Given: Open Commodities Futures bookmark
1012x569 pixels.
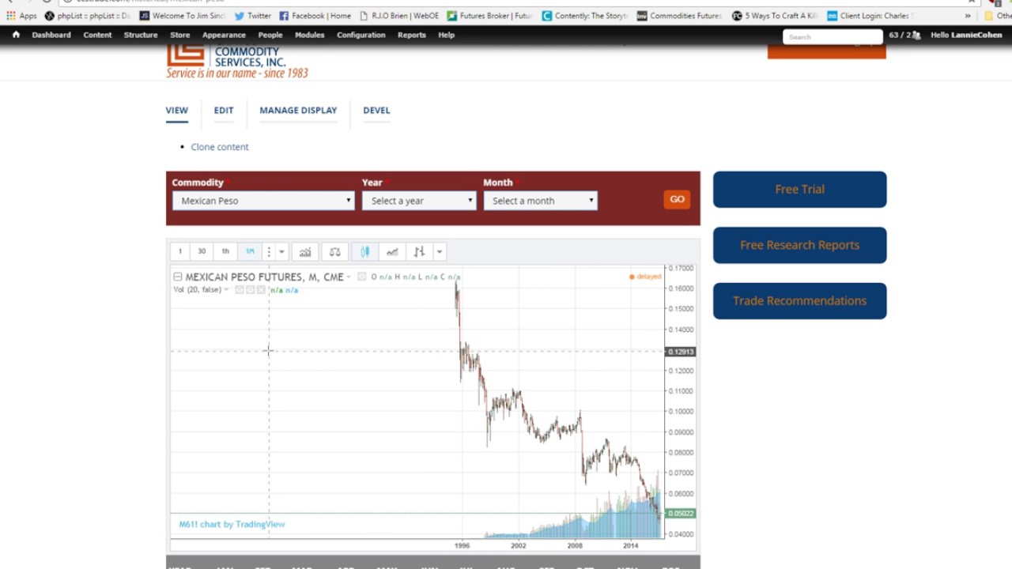Looking at the screenshot, I should tap(679, 16).
